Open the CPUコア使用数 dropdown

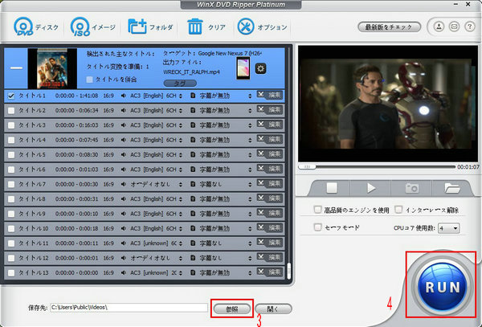click(448, 228)
